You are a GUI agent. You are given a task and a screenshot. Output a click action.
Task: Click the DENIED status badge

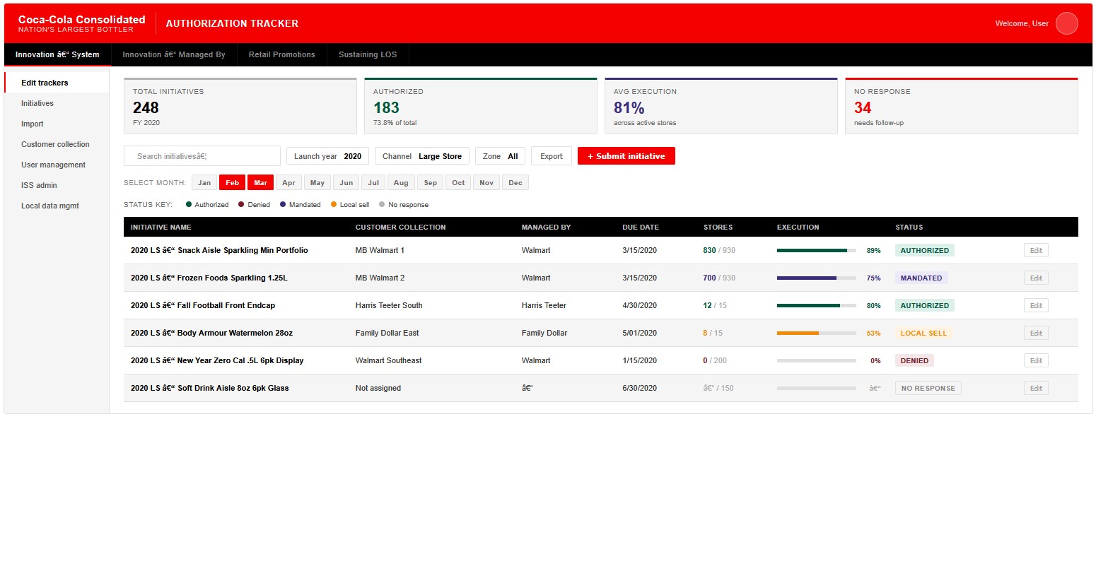pyautogui.click(x=914, y=360)
